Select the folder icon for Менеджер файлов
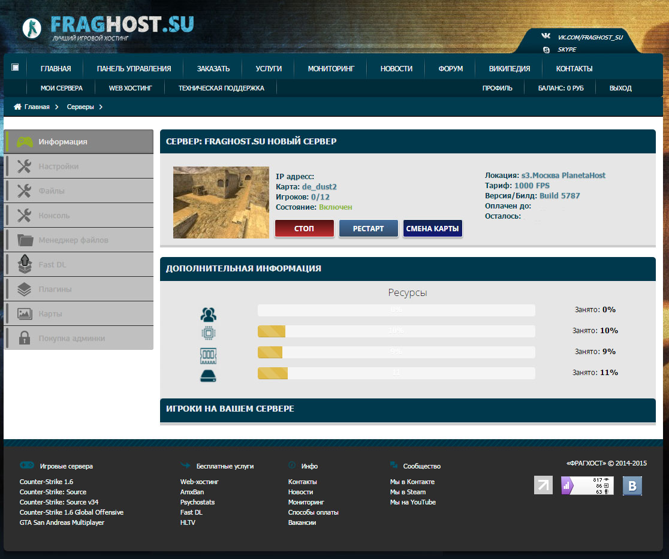 pyautogui.click(x=25, y=240)
